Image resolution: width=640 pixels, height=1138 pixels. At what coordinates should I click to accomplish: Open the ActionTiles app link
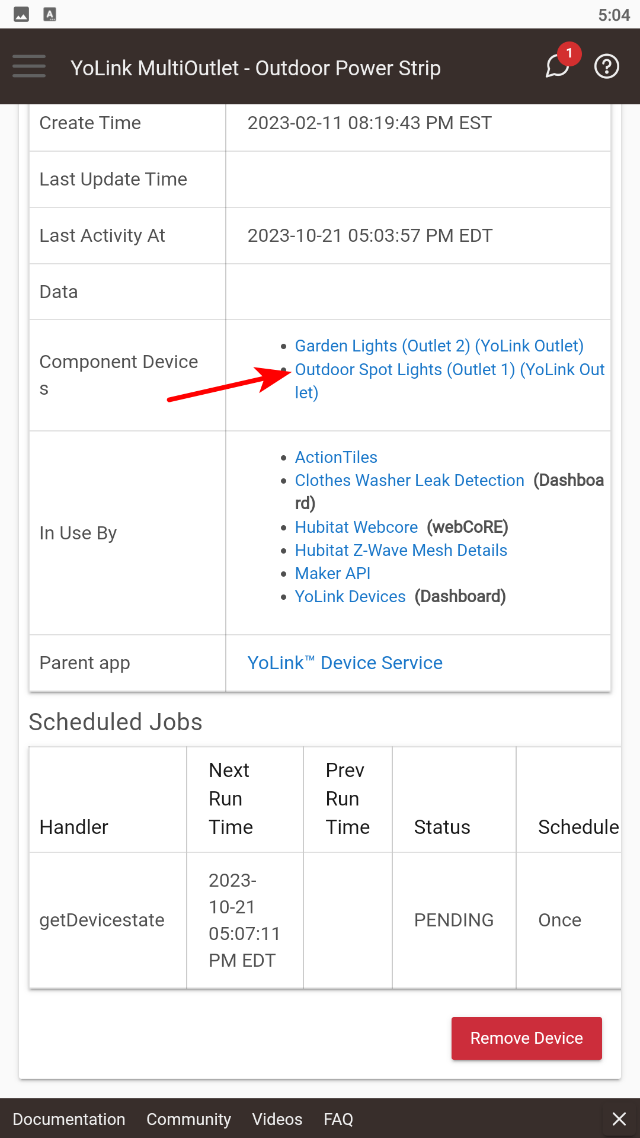coord(336,457)
